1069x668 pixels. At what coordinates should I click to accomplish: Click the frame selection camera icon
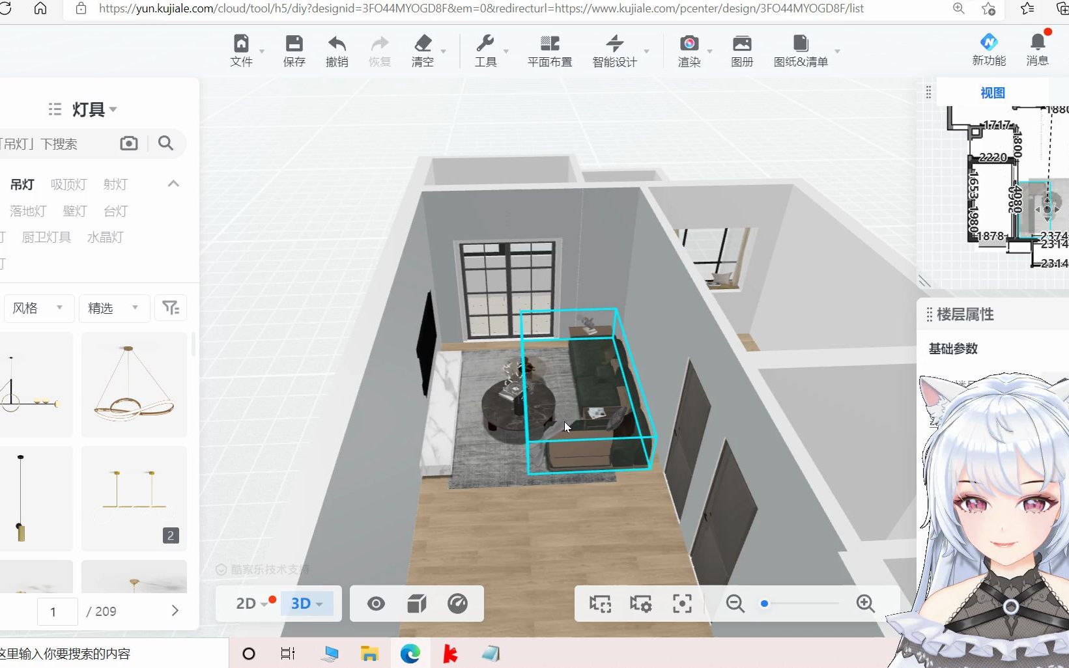click(600, 604)
